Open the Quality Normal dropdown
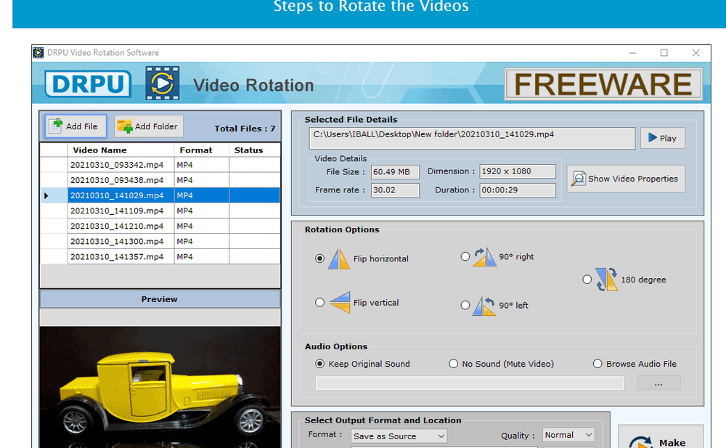This screenshot has height=448, width=726. pyautogui.click(x=568, y=435)
